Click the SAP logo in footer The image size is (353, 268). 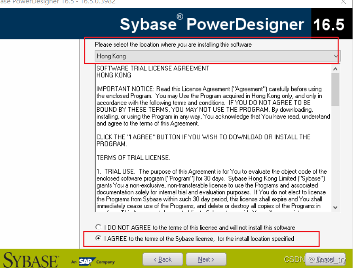click(x=87, y=262)
